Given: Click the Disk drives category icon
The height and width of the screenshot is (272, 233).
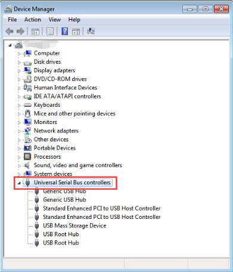Looking at the screenshot, I should [27, 63].
